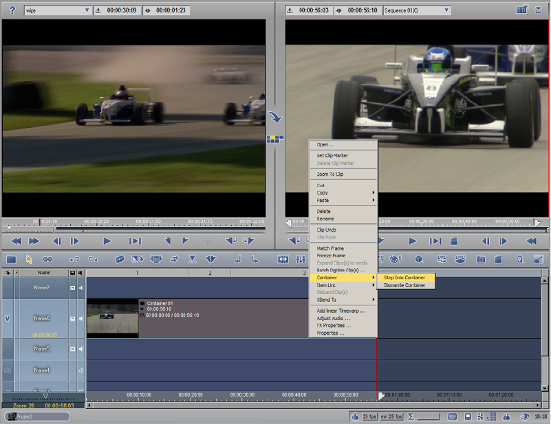Choose Step Into Container from submenu
Image resolution: width=551 pixels, height=424 pixels.
click(x=404, y=278)
